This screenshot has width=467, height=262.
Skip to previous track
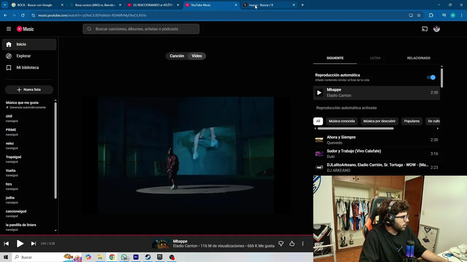point(6,243)
